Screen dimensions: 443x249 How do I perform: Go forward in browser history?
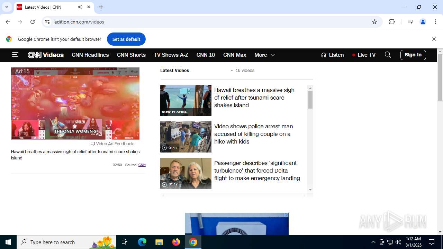pos(20,22)
